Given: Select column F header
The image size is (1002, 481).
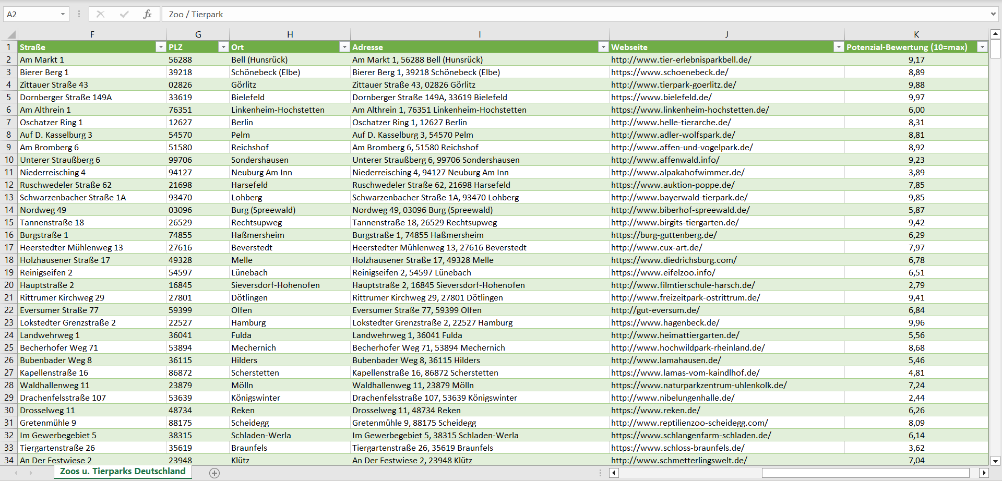Looking at the screenshot, I should (x=92, y=34).
